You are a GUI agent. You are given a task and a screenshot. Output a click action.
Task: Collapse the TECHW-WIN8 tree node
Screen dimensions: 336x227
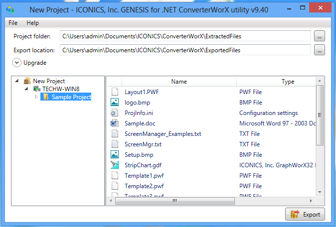point(26,89)
